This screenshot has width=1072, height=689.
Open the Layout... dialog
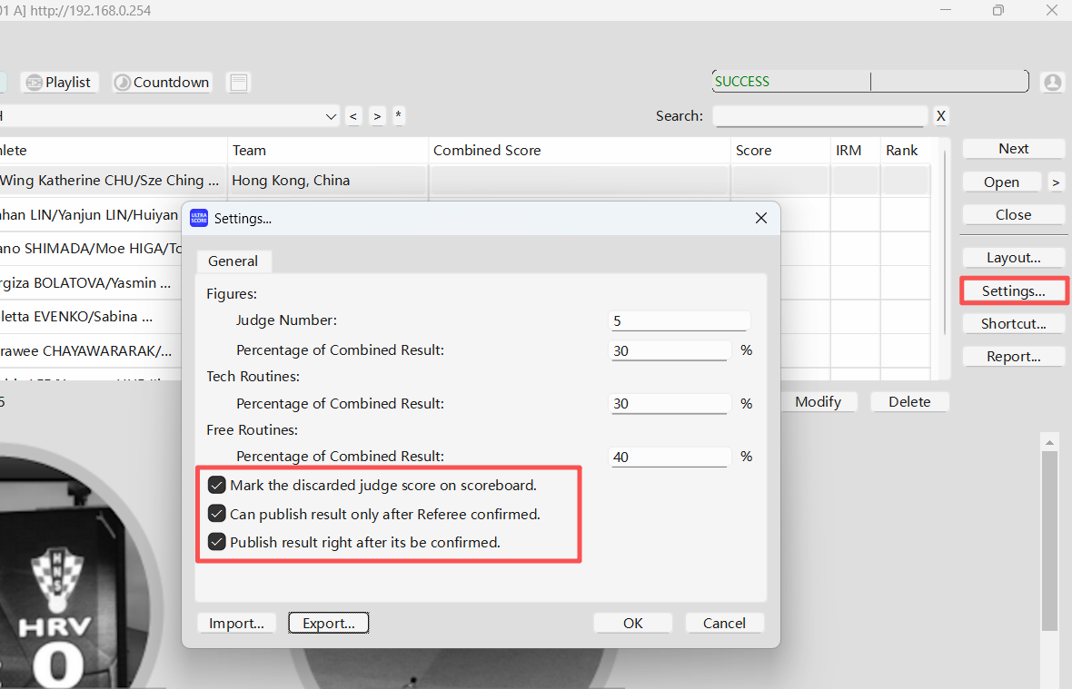point(1013,258)
